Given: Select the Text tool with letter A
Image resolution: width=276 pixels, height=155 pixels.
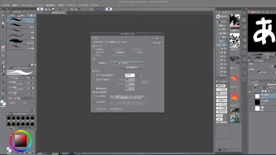Looking at the screenshot, I should [3, 90].
